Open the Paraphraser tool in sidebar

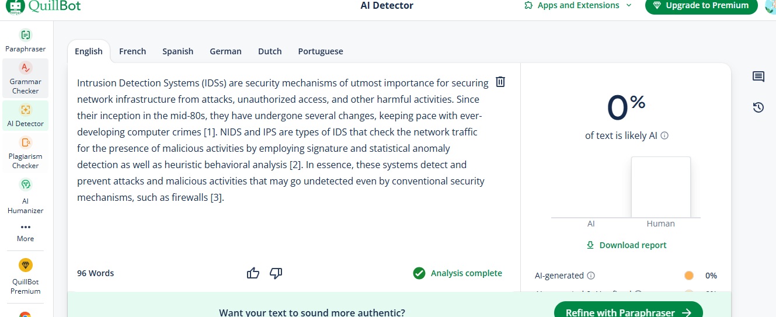point(25,41)
